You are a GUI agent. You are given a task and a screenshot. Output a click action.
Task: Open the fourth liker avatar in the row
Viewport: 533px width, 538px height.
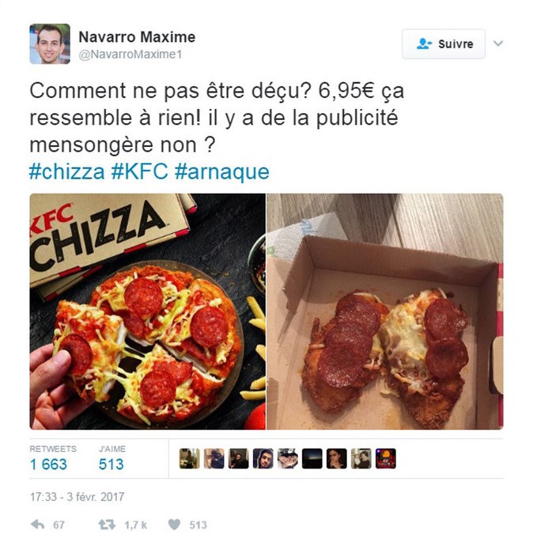263,458
